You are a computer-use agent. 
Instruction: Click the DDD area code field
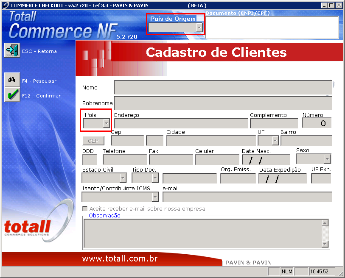(x=90, y=159)
